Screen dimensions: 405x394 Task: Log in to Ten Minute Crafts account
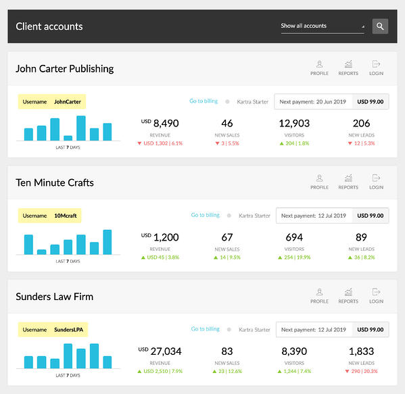[x=376, y=182]
